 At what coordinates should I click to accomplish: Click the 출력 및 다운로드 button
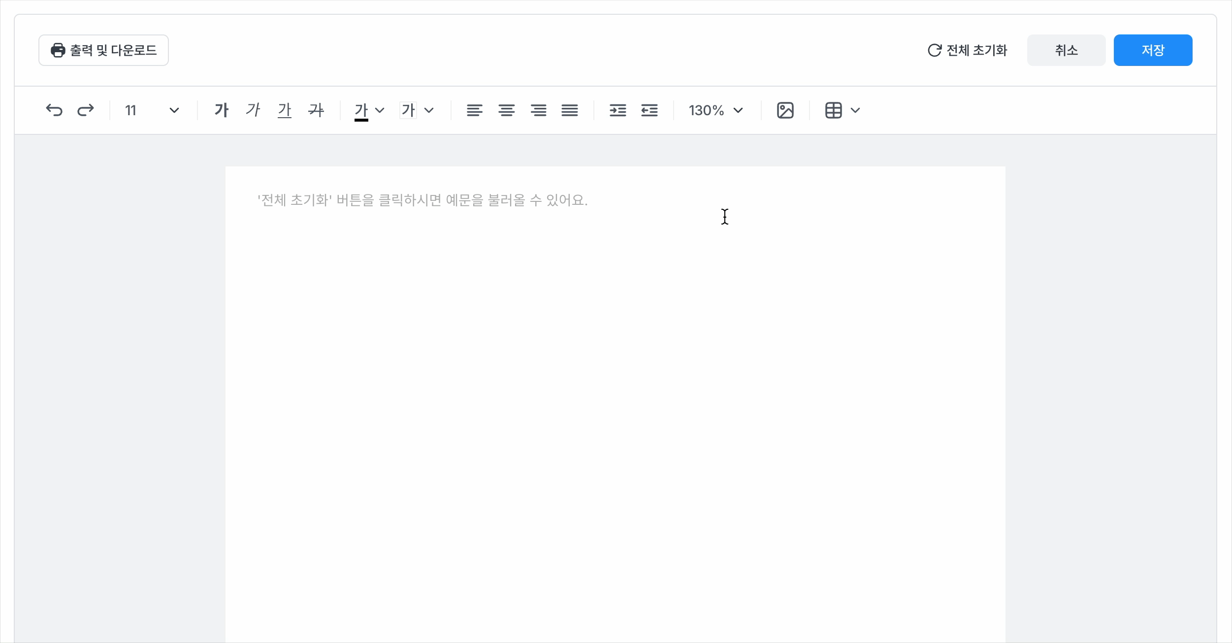pyautogui.click(x=103, y=50)
